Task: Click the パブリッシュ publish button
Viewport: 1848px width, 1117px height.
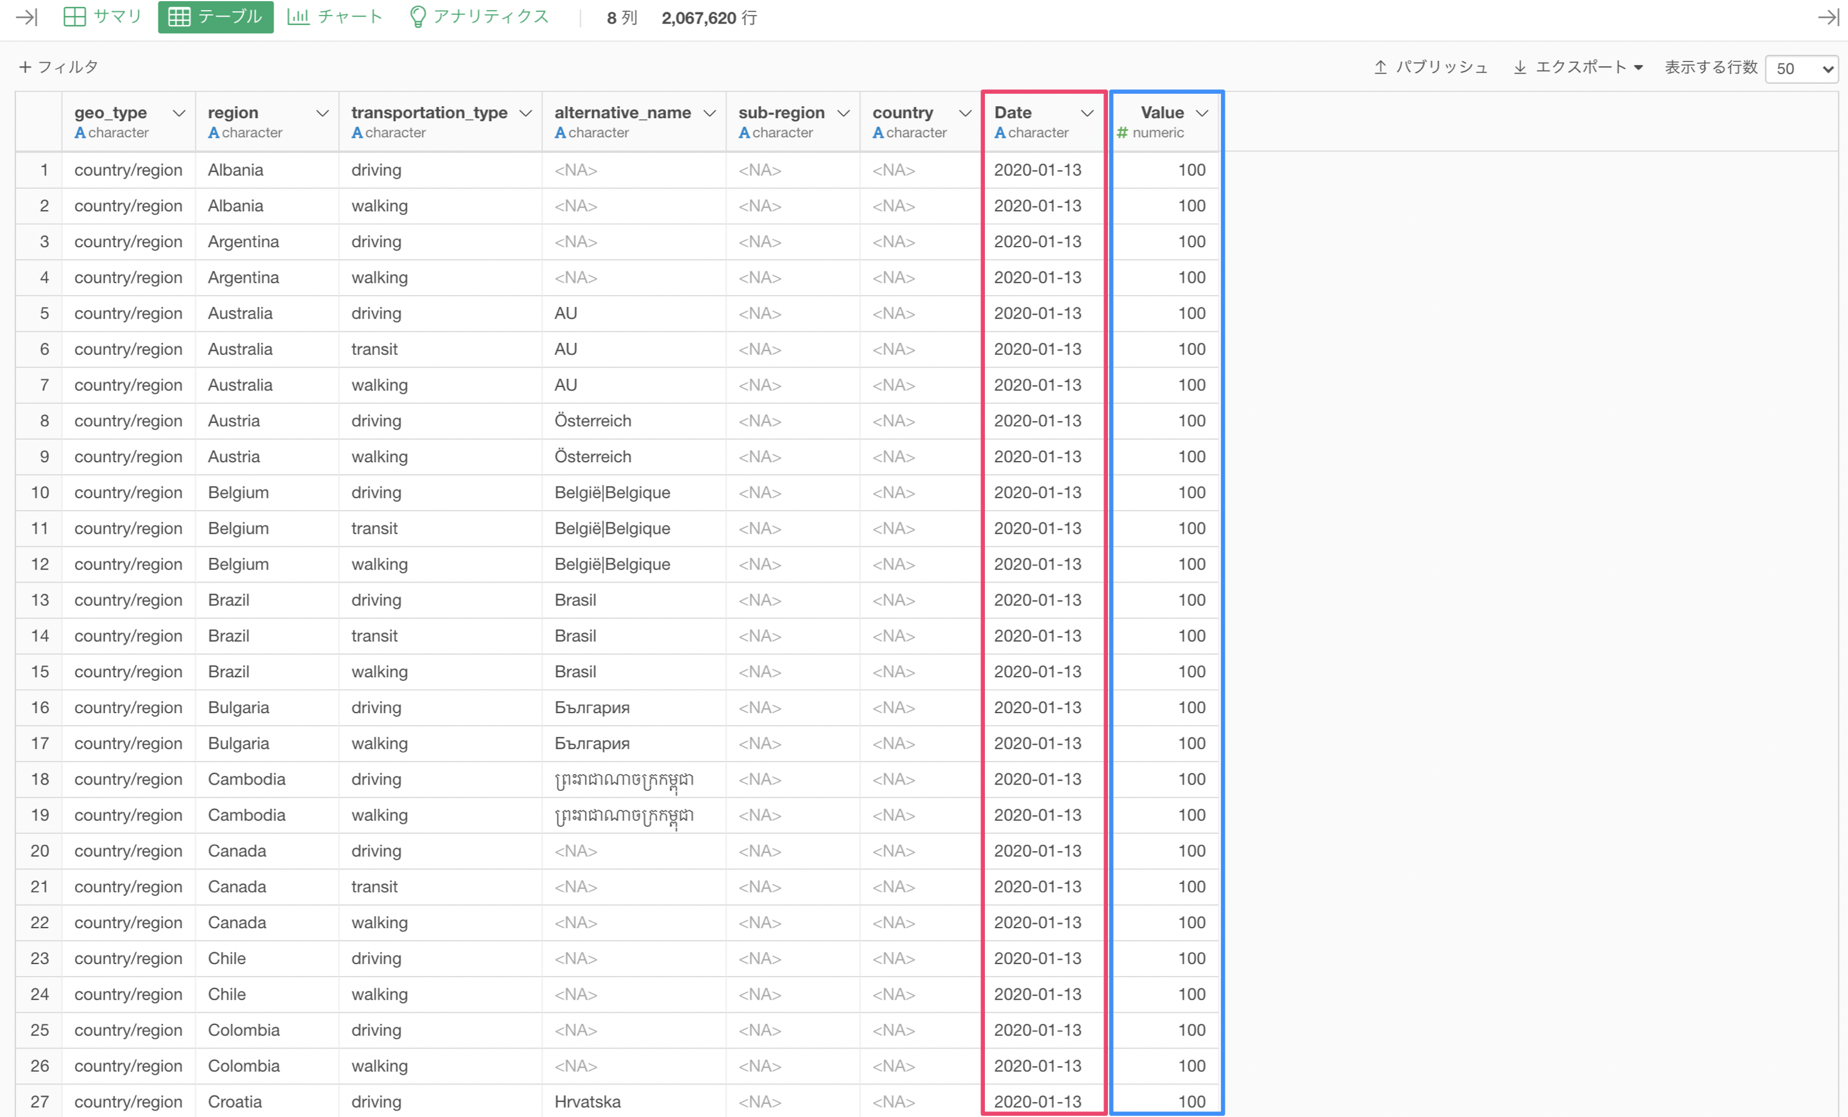Action: tap(1431, 68)
